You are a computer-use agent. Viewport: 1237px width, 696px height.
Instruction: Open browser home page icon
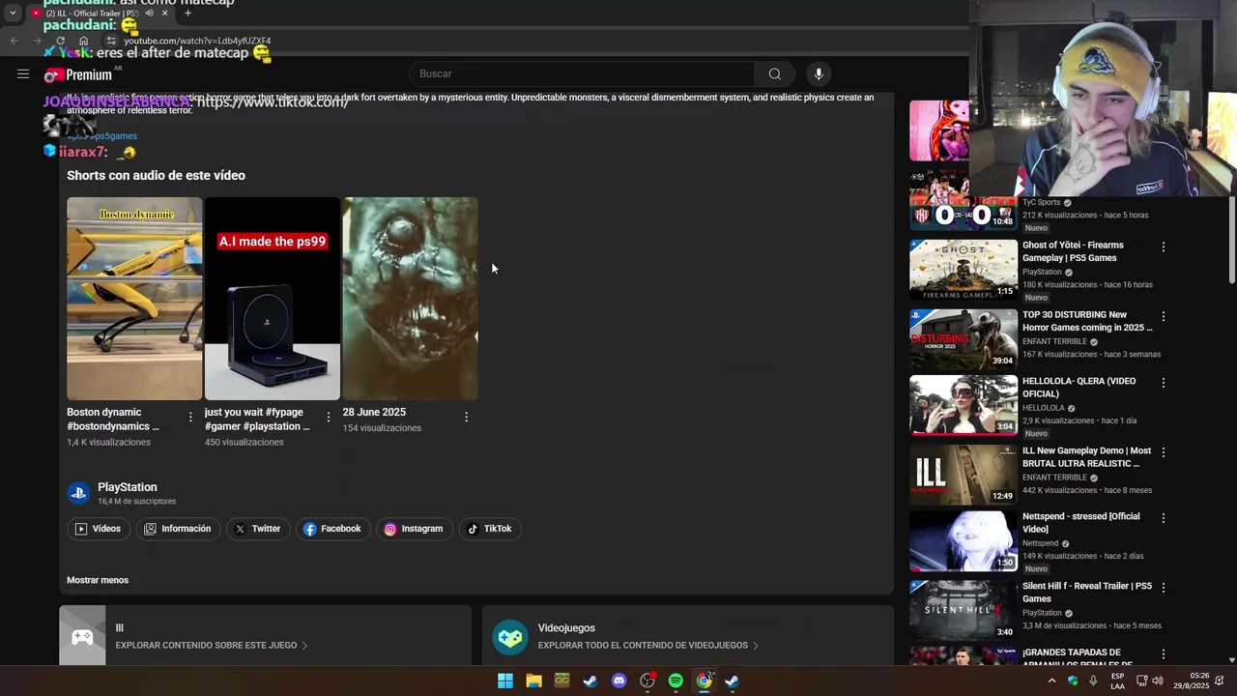coord(84,41)
